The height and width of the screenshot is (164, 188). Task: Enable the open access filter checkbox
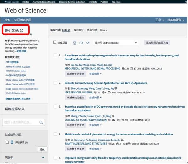point(7,142)
